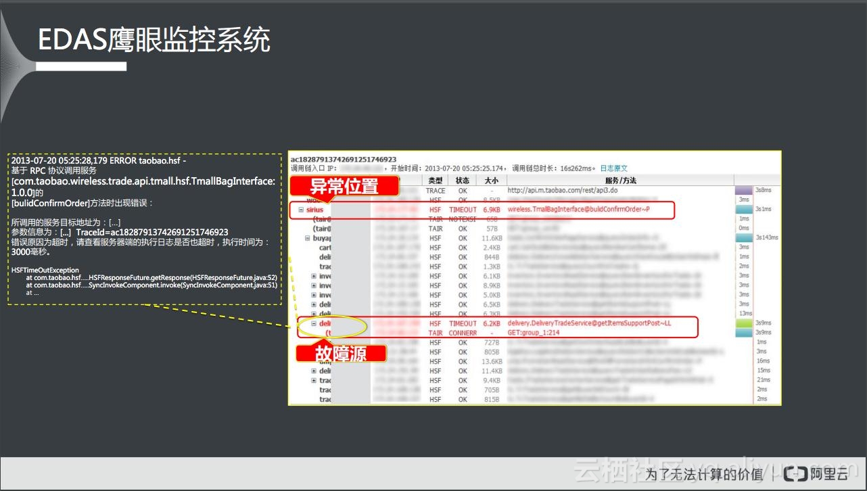Click the teal 3s143ms timeline bar
This screenshot has width=867, height=491.
click(743, 237)
